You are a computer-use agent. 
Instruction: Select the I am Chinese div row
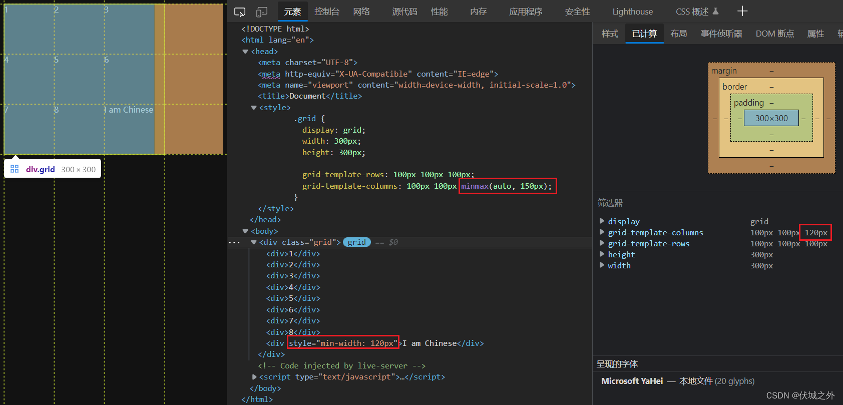point(375,343)
